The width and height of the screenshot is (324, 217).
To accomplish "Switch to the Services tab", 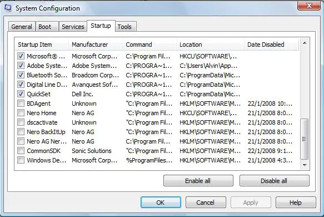I will click(x=73, y=27).
